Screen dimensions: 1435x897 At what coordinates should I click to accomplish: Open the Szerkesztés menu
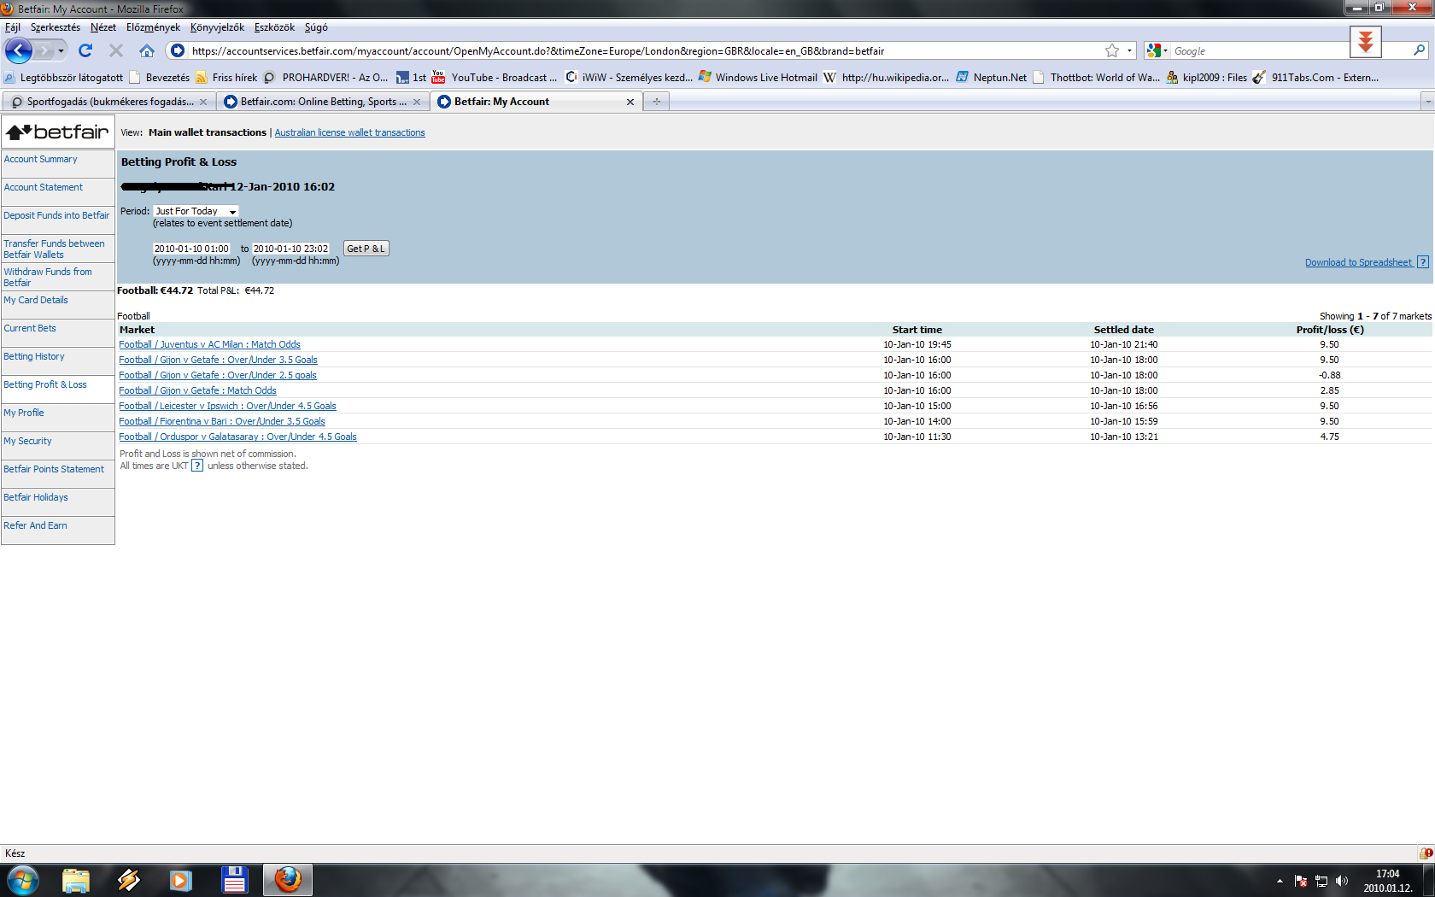[56, 27]
